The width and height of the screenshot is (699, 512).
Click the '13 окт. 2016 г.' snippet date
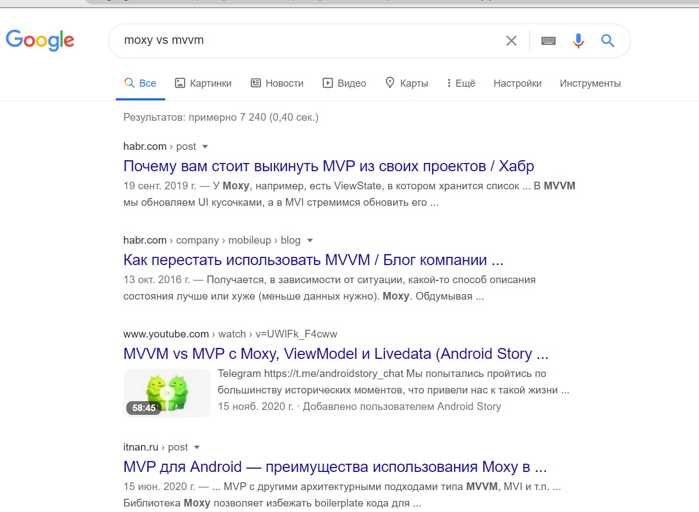156,280
